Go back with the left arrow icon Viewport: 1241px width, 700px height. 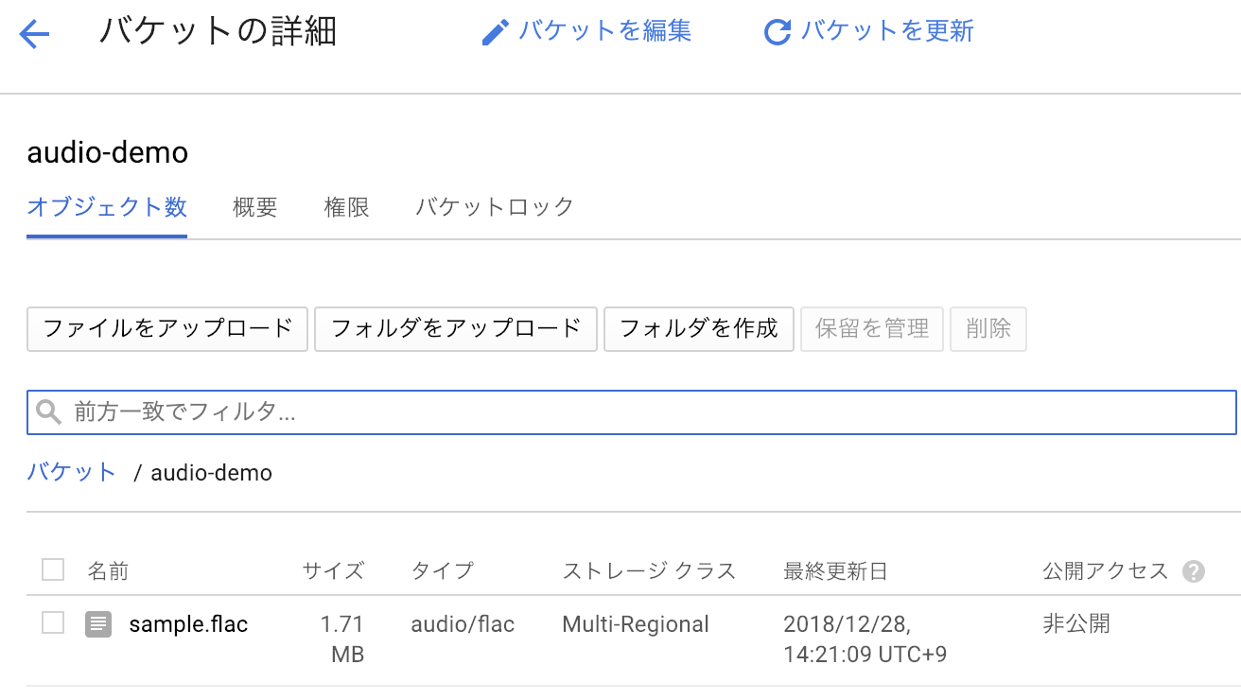(x=35, y=35)
